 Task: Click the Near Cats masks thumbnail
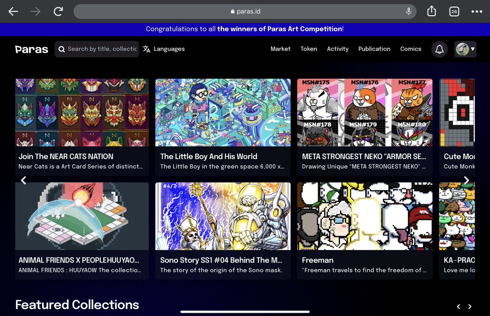pos(82,113)
